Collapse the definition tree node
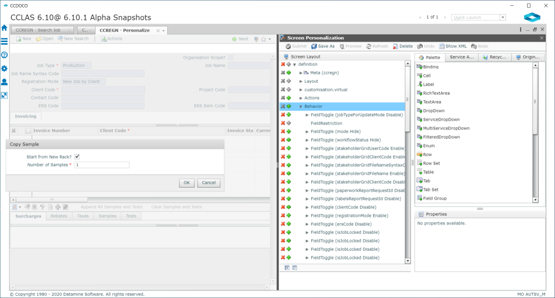The width and height of the screenshot is (555, 298). point(294,64)
